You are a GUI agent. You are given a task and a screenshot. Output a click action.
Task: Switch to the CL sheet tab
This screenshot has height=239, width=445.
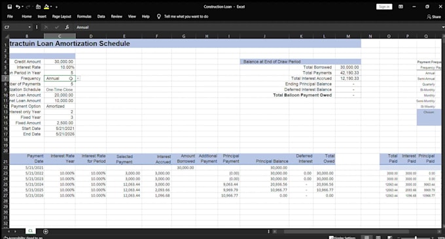(x=30, y=231)
